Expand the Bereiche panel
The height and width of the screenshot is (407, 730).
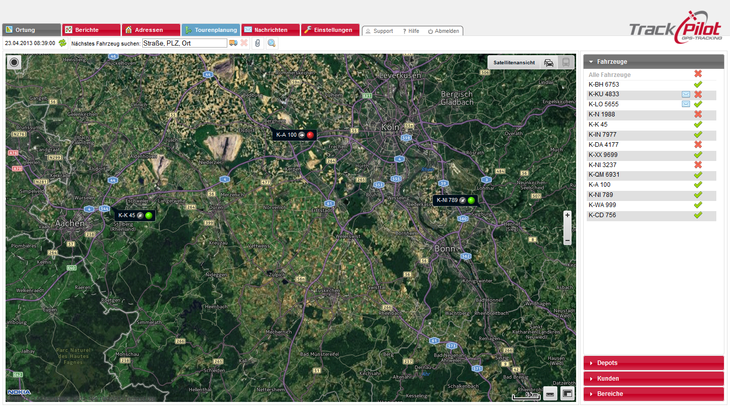click(x=654, y=394)
